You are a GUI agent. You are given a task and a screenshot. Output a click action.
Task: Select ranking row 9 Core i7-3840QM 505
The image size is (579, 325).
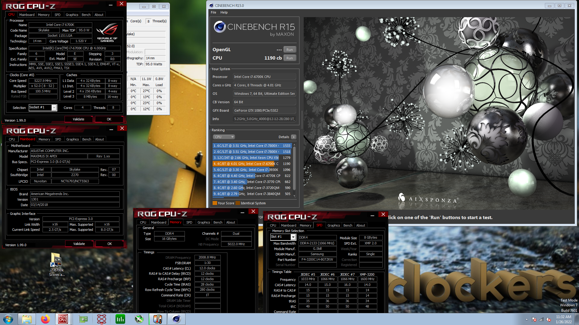point(252,194)
